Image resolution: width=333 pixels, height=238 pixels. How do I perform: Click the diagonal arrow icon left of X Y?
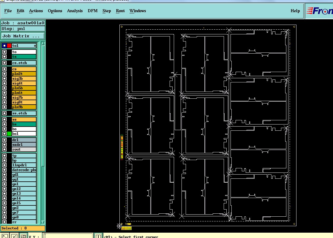[x=5, y=236]
